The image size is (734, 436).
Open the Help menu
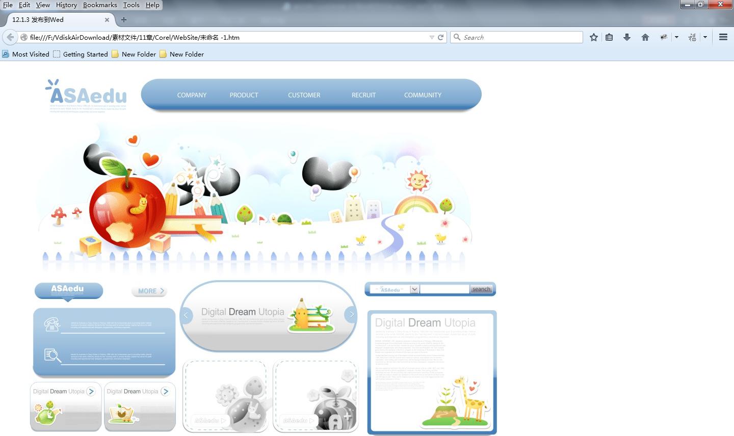[152, 5]
